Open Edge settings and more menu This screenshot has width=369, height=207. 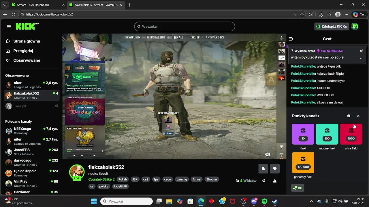pyautogui.click(x=346, y=14)
